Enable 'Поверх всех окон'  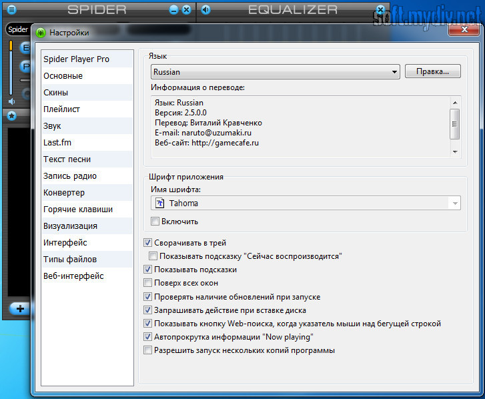[148, 283]
